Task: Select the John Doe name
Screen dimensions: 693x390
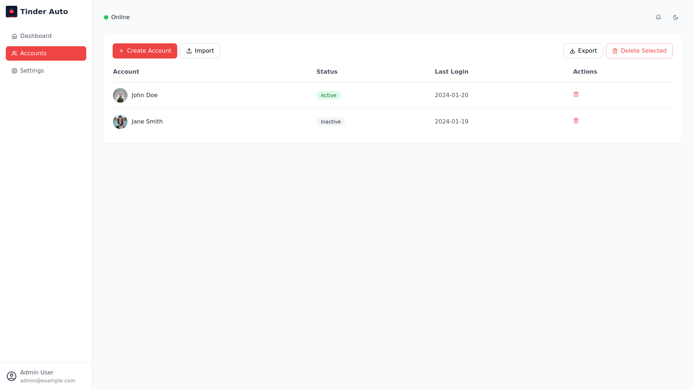Action: point(144,95)
